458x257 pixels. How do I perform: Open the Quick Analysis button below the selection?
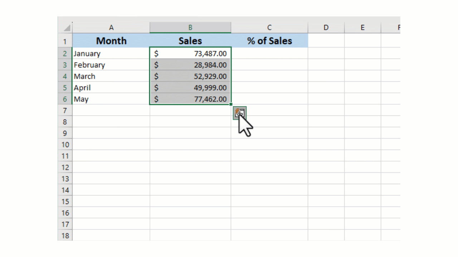(x=240, y=113)
